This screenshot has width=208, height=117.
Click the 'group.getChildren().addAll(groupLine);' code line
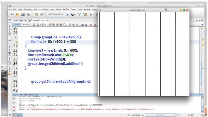pos(61,82)
